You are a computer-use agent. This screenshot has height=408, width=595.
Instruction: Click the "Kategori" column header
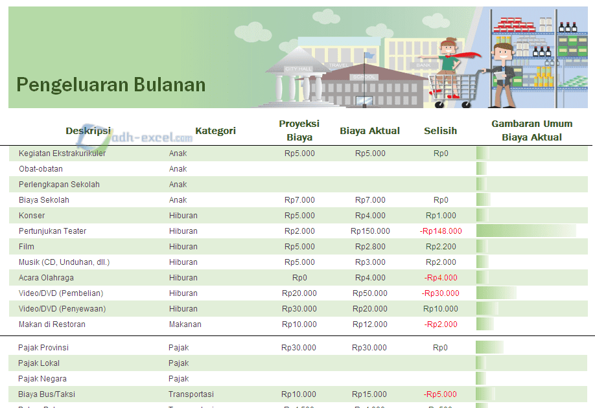click(x=215, y=130)
